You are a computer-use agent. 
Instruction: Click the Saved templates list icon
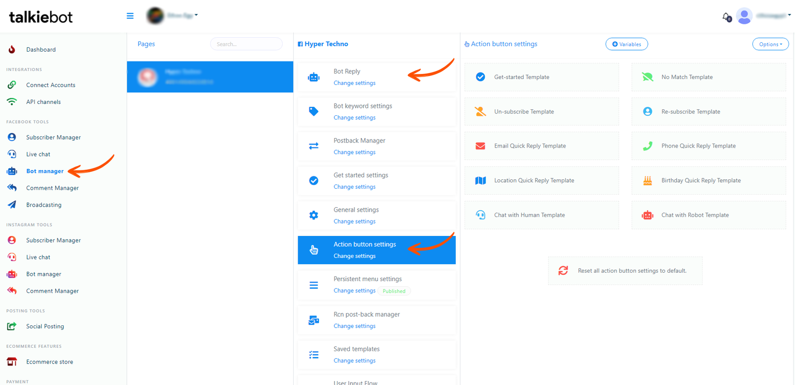(x=314, y=355)
